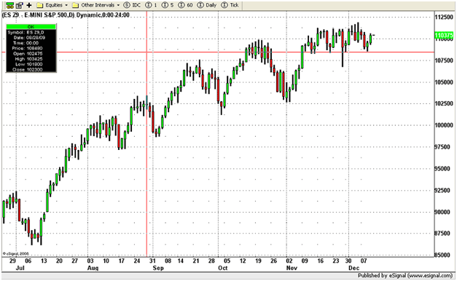Screen dimensions: 457x281
Task: Click the date label 24 on time axis
Action: click(137, 261)
